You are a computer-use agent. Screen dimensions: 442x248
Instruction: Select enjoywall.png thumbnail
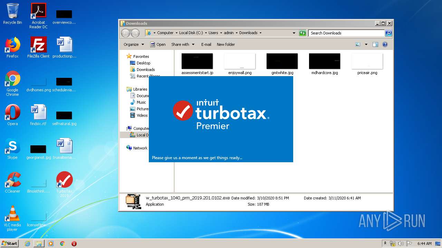[x=240, y=64]
